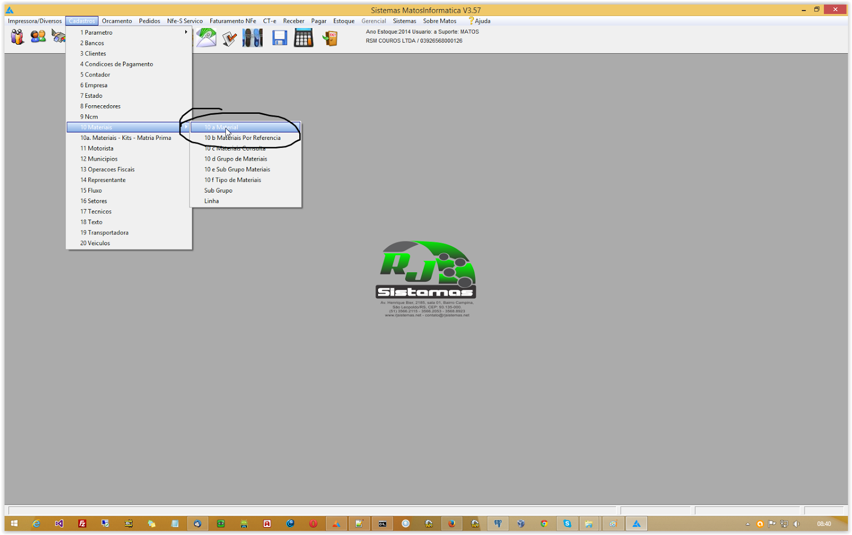The image size is (852, 535).
Task: Open the calculator toolbar icon
Action: (x=304, y=38)
